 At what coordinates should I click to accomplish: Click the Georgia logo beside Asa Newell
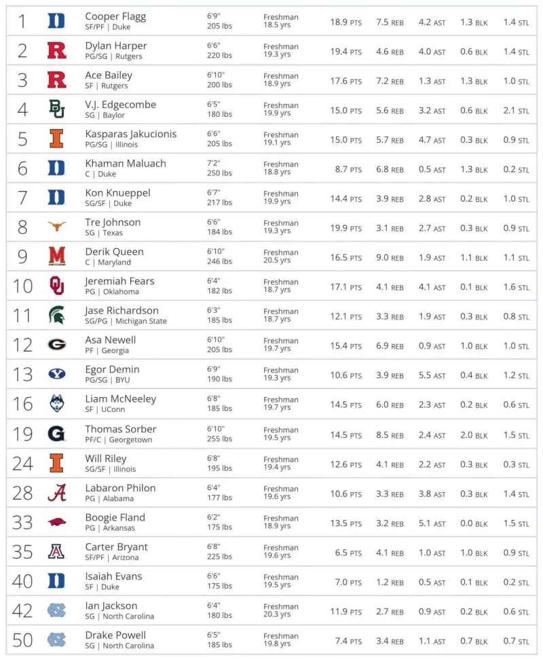pos(57,345)
